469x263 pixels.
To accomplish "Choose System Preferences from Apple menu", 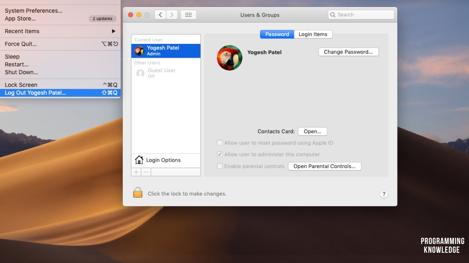I will click(60, 11).
